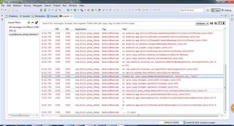
Task: Open the dropdown arrow beside Debug icon
Action: (x=71, y=10)
